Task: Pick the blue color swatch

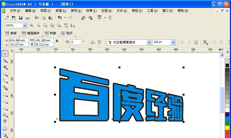Action: (x=227, y=119)
